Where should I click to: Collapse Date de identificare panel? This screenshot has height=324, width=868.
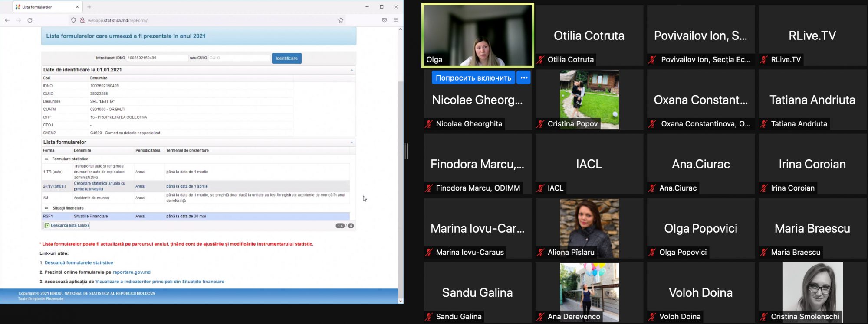tap(351, 70)
